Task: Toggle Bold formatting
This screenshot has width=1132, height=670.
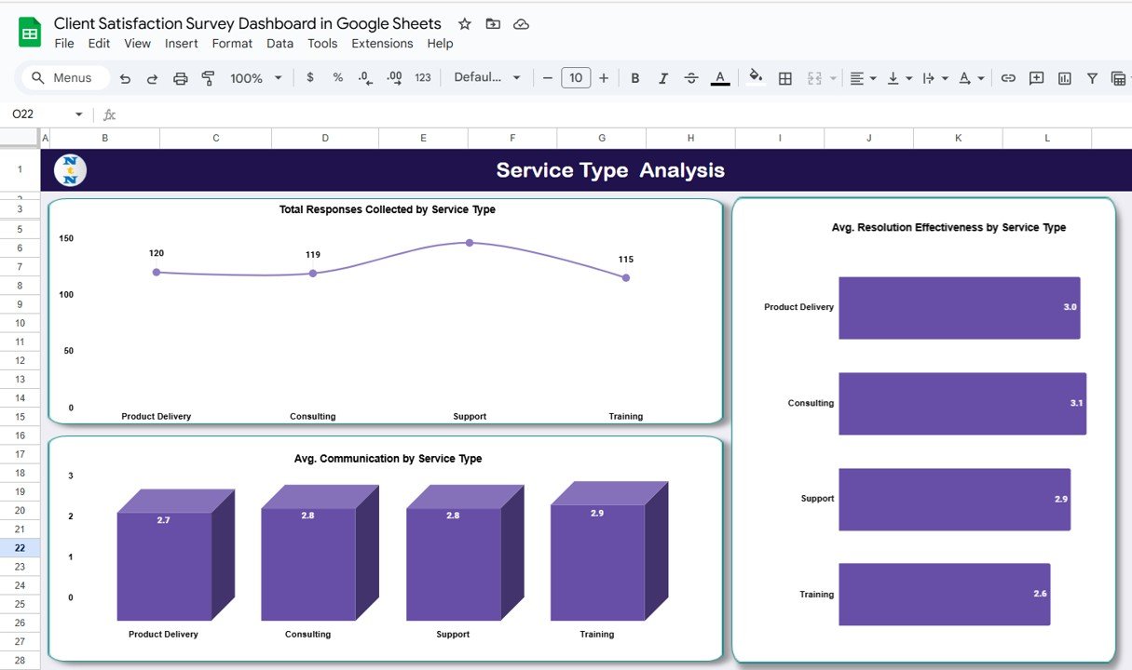Action: (635, 78)
